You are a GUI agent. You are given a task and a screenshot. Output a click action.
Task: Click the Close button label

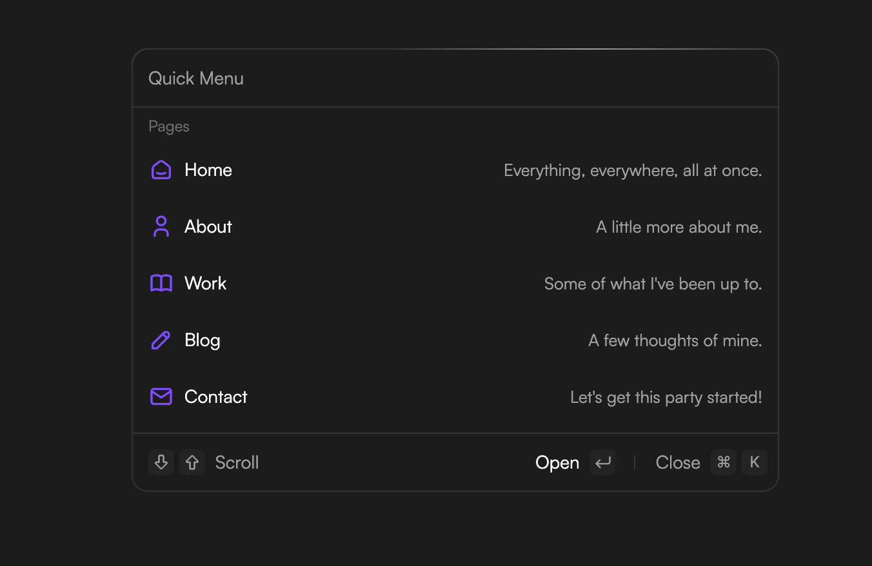pos(678,463)
